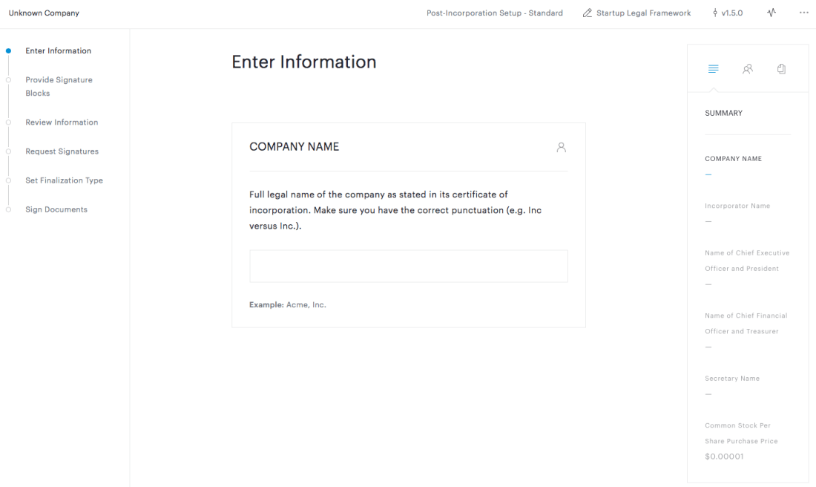Image resolution: width=816 pixels, height=487 pixels.
Task: Click the pencil icon beside Startup Legal Framework
Action: pyautogui.click(x=588, y=13)
